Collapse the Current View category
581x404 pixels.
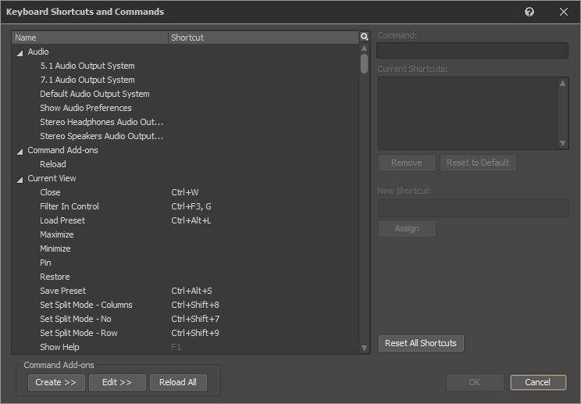click(x=20, y=179)
